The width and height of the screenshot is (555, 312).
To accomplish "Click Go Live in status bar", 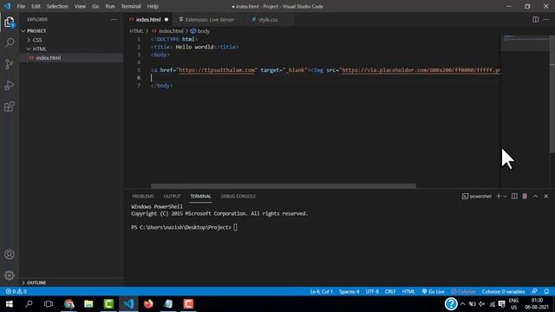I will click(x=434, y=291).
